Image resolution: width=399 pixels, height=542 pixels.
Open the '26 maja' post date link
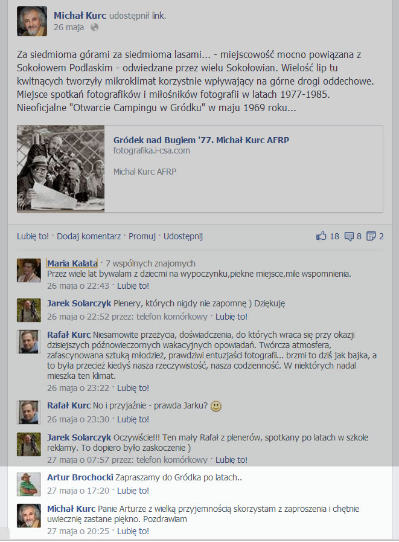click(69, 27)
